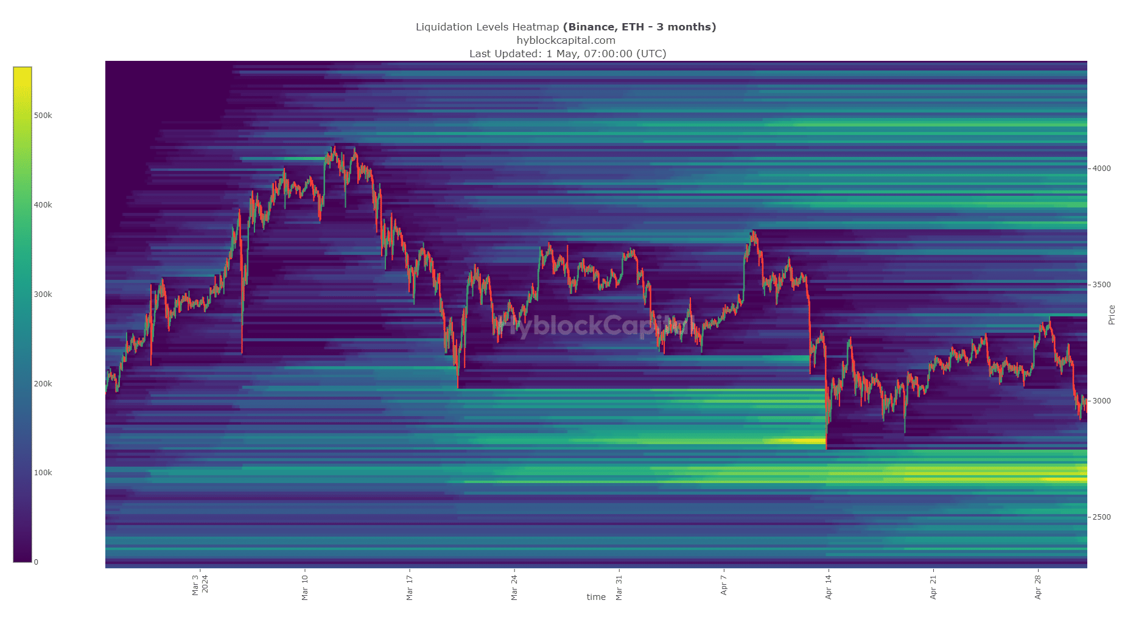Click the 200k colorbar tick label

(x=43, y=384)
